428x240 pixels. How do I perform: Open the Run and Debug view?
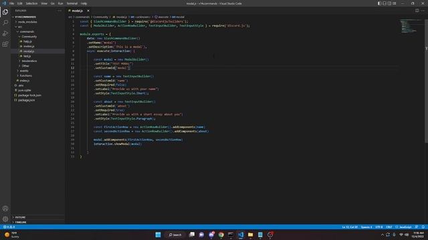tap(5, 33)
